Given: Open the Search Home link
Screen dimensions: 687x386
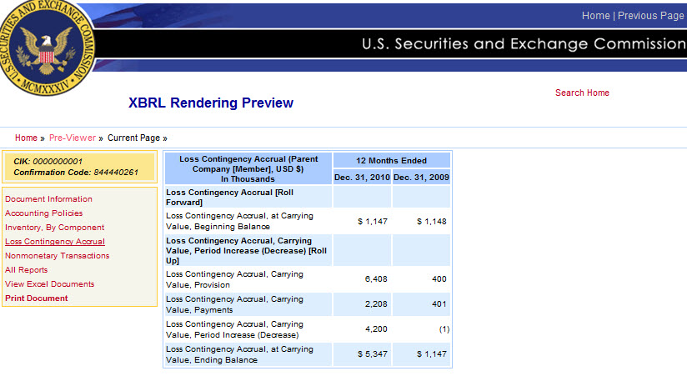Looking at the screenshot, I should point(582,93).
